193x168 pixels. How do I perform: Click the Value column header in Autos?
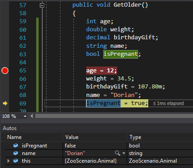point(72,137)
